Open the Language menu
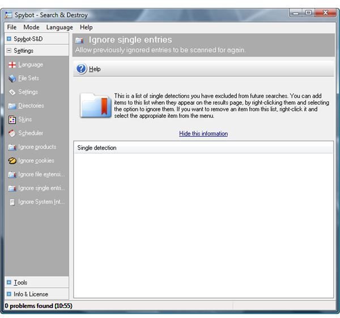 (59, 27)
